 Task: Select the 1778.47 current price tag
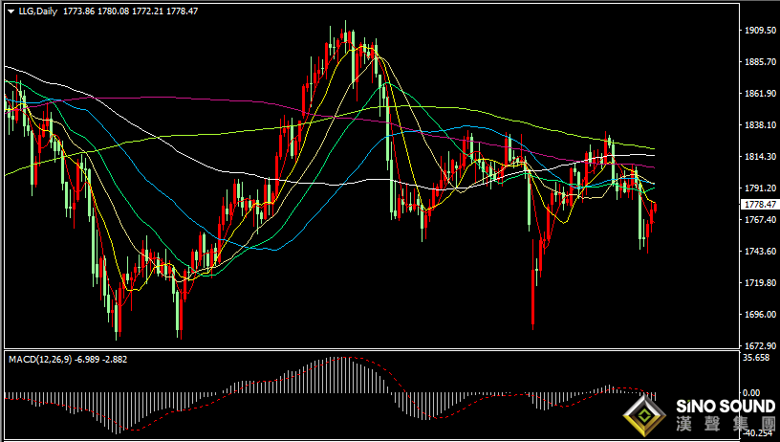coord(759,204)
